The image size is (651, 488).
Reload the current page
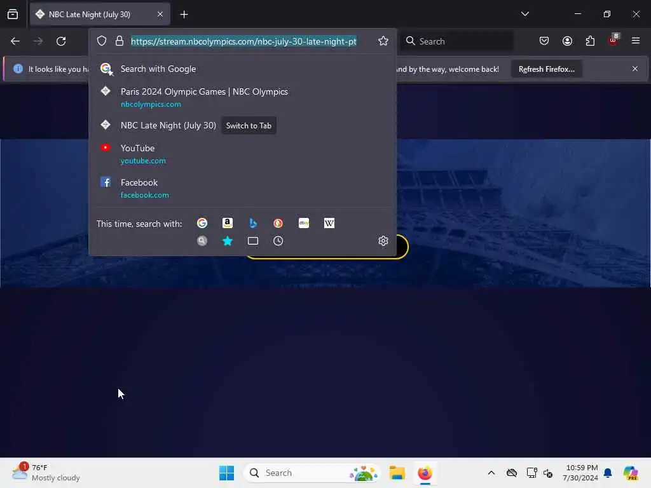click(61, 41)
